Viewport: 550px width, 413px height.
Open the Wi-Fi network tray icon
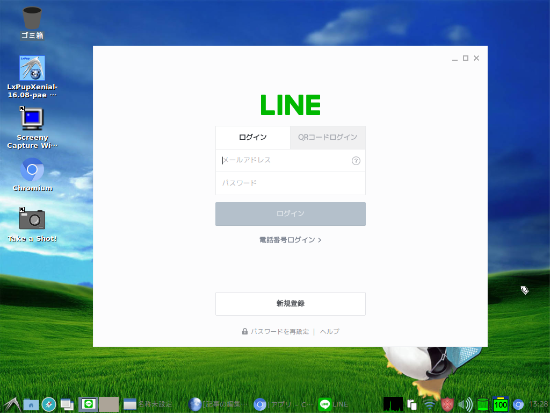429,404
